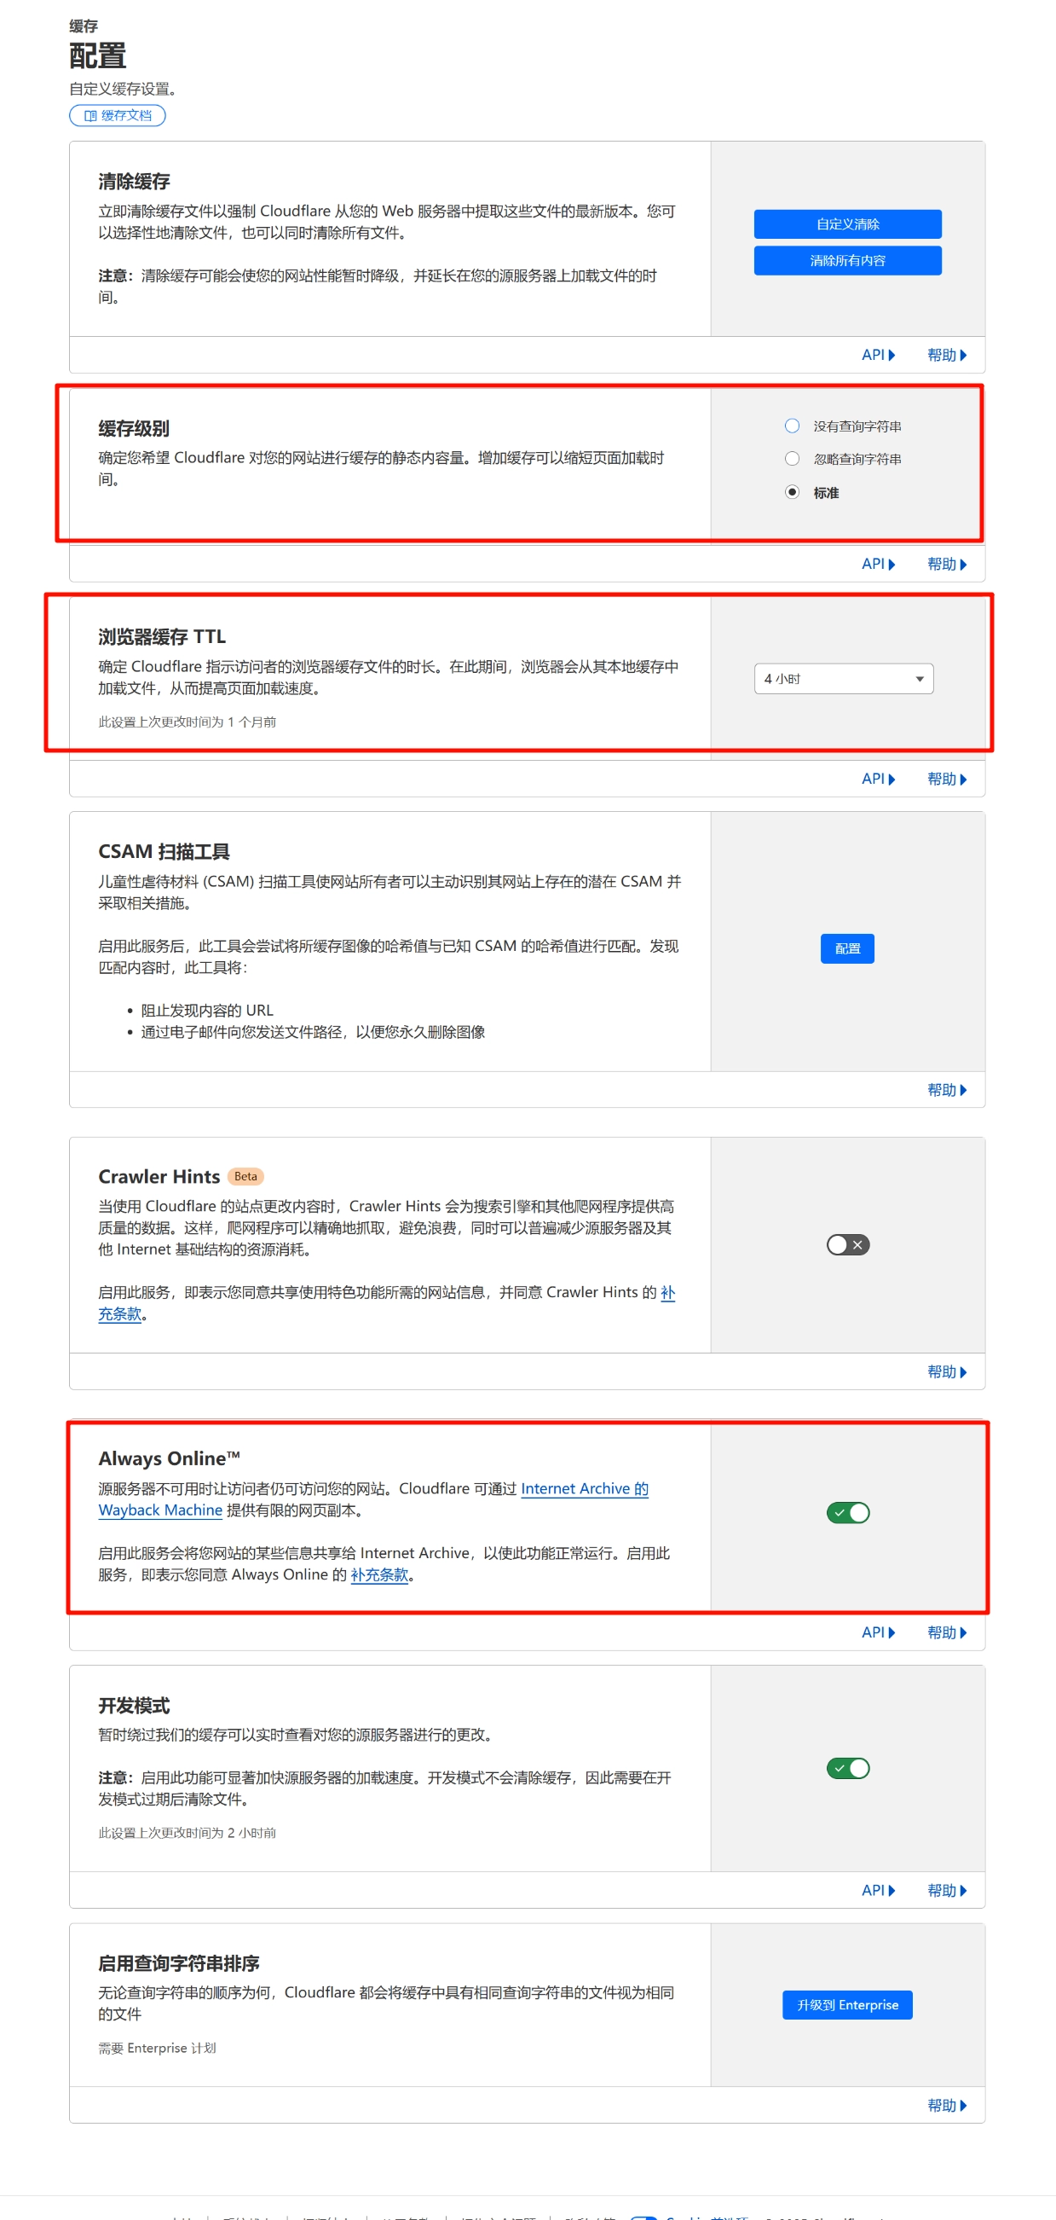Viewport: 1056px width, 2220px height.
Task: Expand 帮助 under Always Online
Action: pyautogui.click(x=947, y=1632)
